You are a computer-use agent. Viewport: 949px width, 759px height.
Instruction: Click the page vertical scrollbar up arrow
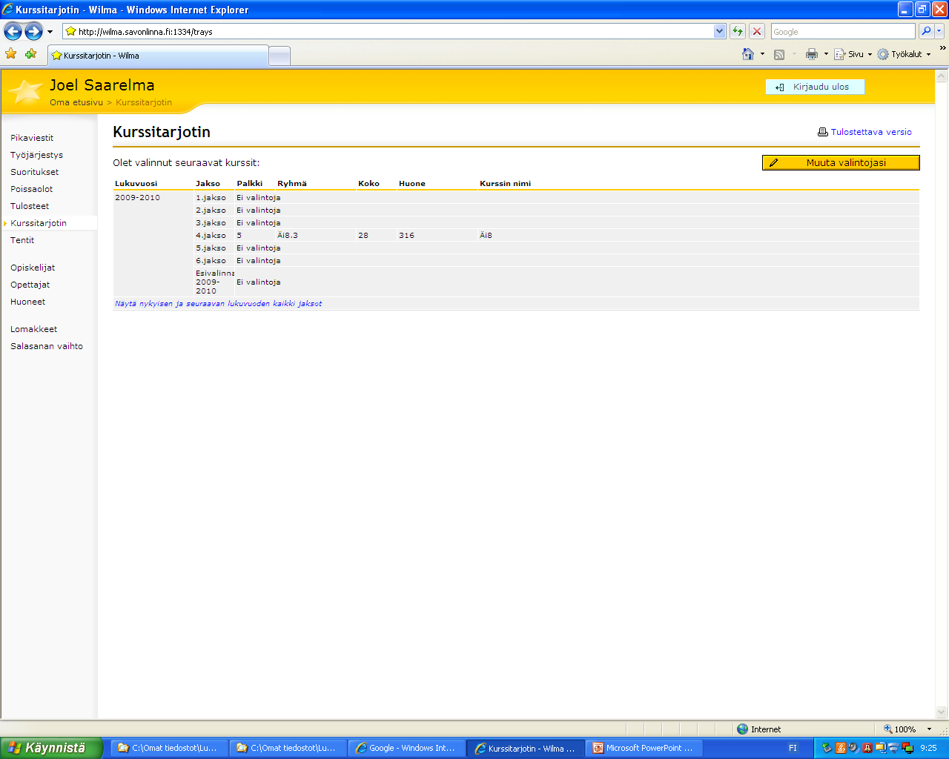942,76
